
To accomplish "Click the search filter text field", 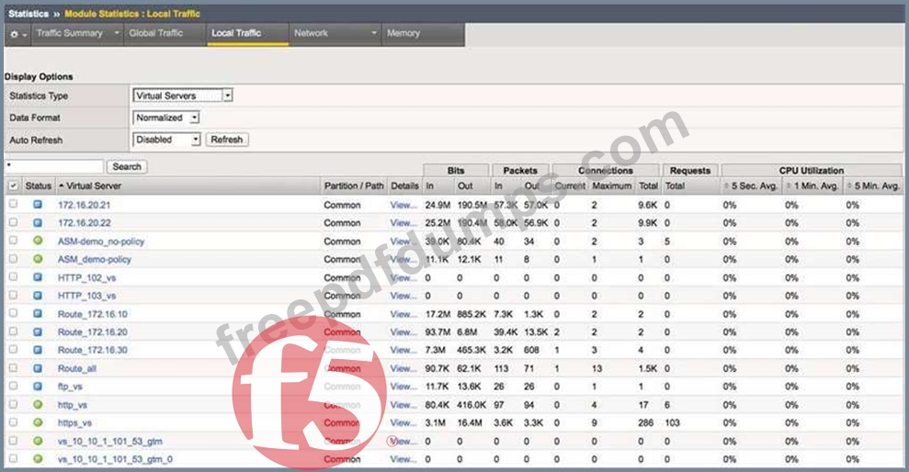I will pos(53,167).
